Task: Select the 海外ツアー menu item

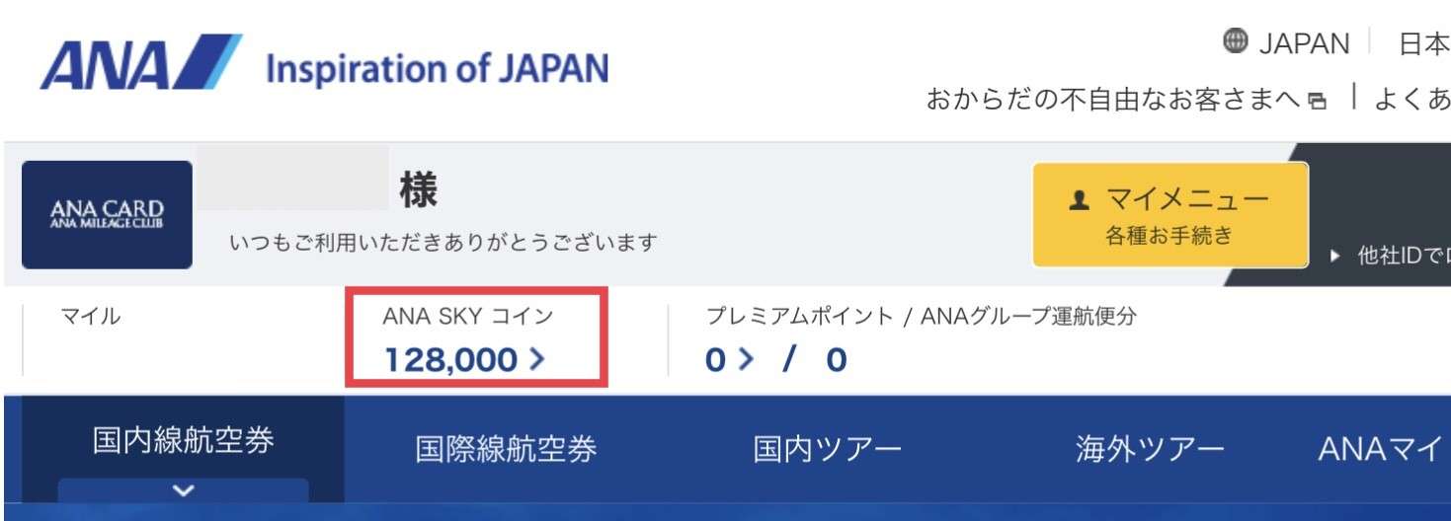Action: click(1150, 449)
